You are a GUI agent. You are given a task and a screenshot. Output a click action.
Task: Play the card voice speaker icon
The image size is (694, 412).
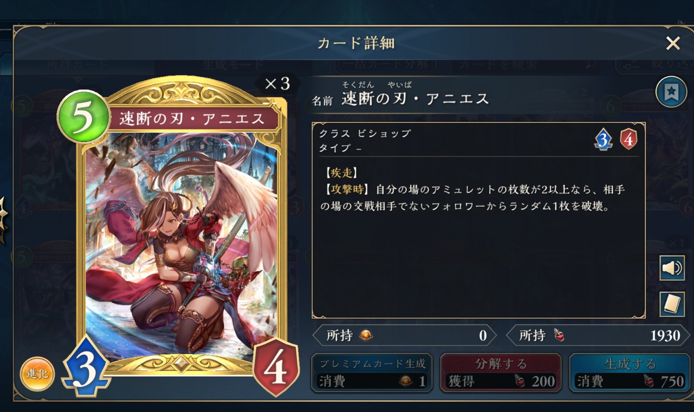click(672, 268)
